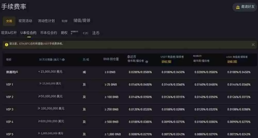The image size is (258, 138).
Task: Select the 交易 tab
Action: 9,21
